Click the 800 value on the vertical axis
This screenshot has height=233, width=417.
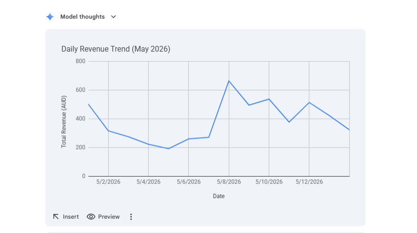click(x=81, y=61)
